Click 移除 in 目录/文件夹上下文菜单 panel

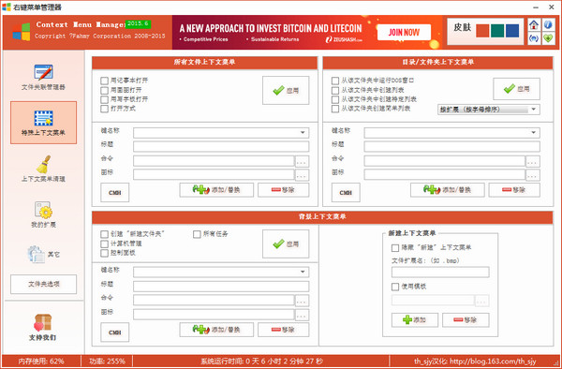click(x=514, y=190)
